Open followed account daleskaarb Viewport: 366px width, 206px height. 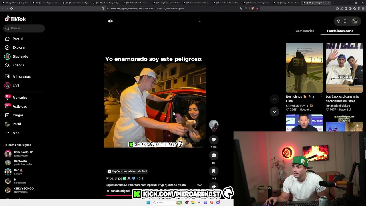coord(20,181)
